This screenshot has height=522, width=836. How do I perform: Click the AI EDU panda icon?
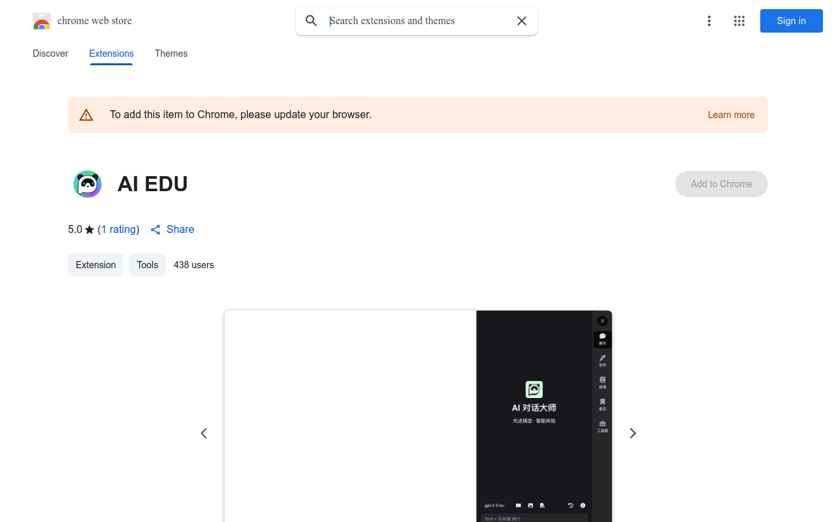tap(88, 184)
